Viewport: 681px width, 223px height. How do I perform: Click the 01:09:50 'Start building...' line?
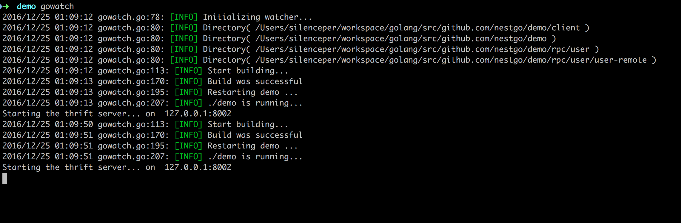(145, 124)
